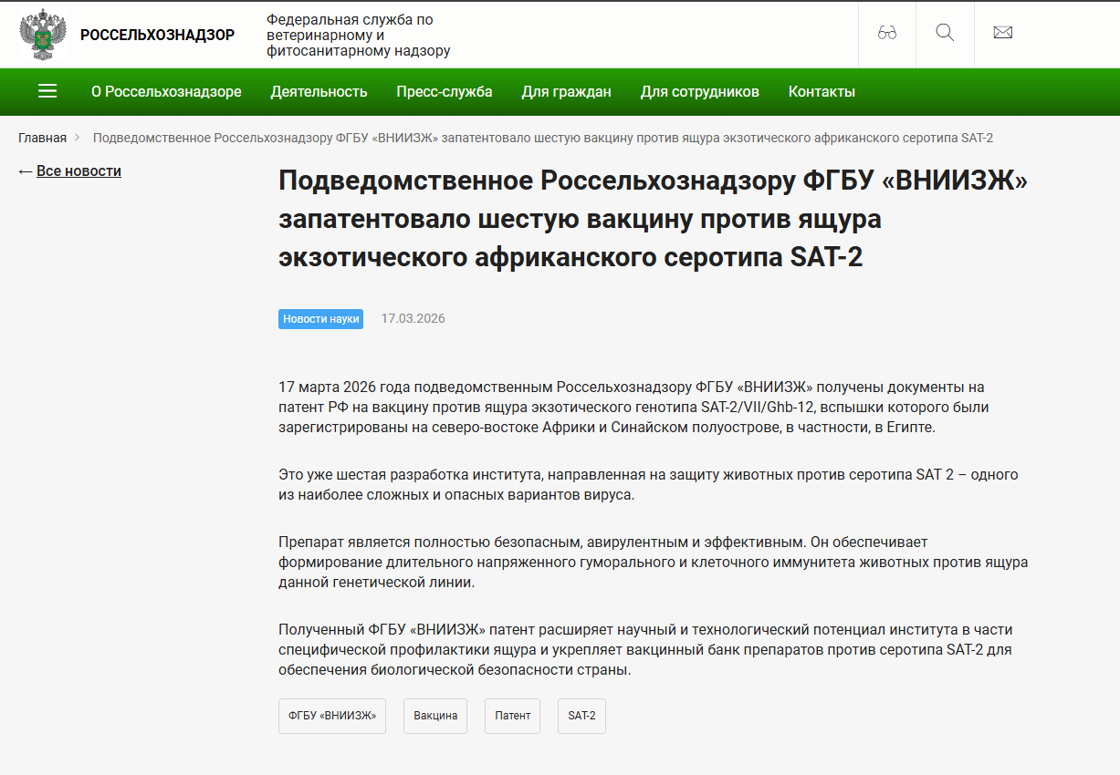Go to homepage via the eagle emblem logo
This screenshot has width=1120, height=775.
point(43,35)
